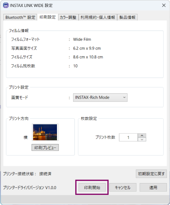Switch to the Bluetooth™ 設定 tab
Screen dimensions: 170x205
tap(20, 17)
